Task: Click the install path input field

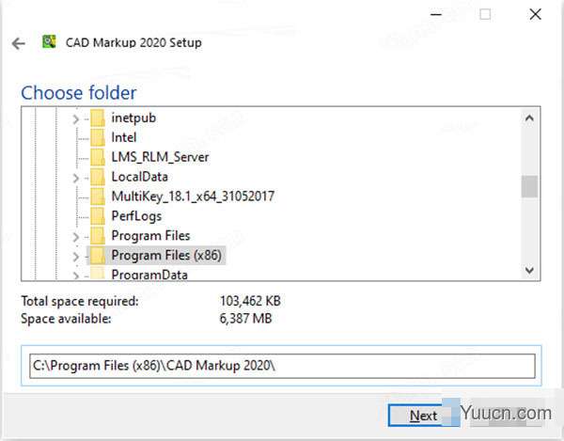Action: [x=282, y=366]
